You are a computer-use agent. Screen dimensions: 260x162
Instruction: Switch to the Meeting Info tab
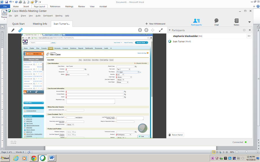(x=40, y=24)
